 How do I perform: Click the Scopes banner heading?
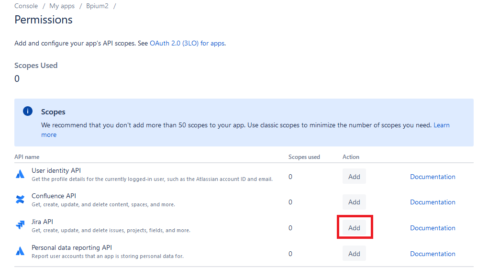pyautogui.click(x=53, y=112)
